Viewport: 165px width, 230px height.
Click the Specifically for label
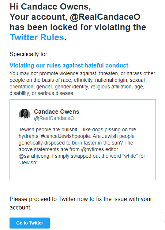coord(29,54)
